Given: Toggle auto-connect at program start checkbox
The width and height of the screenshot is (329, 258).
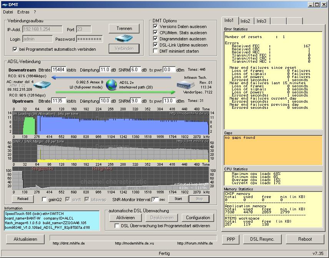Looking at the screenshot, I should (15, 49).
